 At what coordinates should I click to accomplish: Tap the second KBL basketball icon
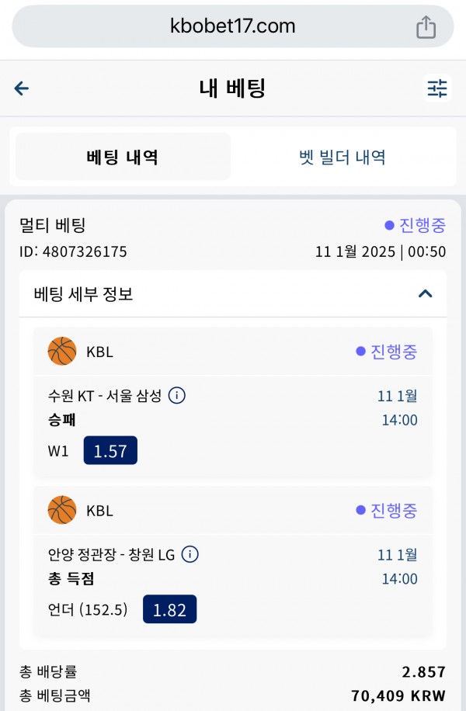point(62,510)
